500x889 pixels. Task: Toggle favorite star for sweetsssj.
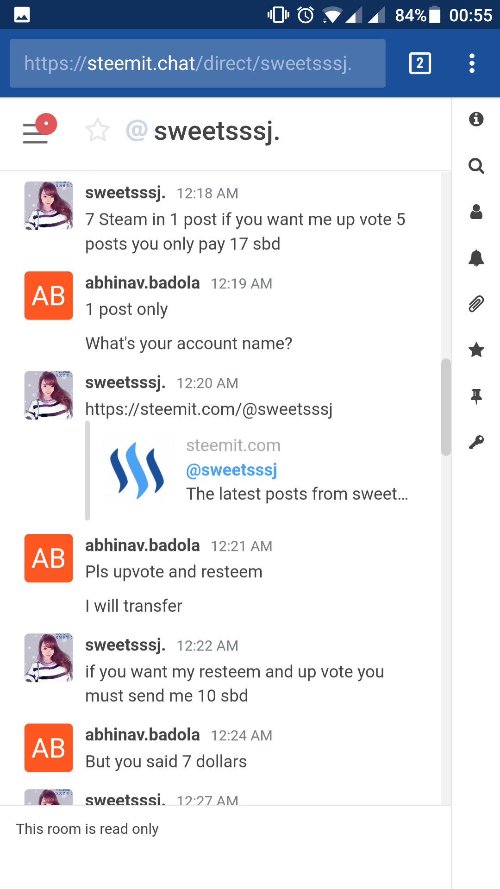click(x=98, y=130)
